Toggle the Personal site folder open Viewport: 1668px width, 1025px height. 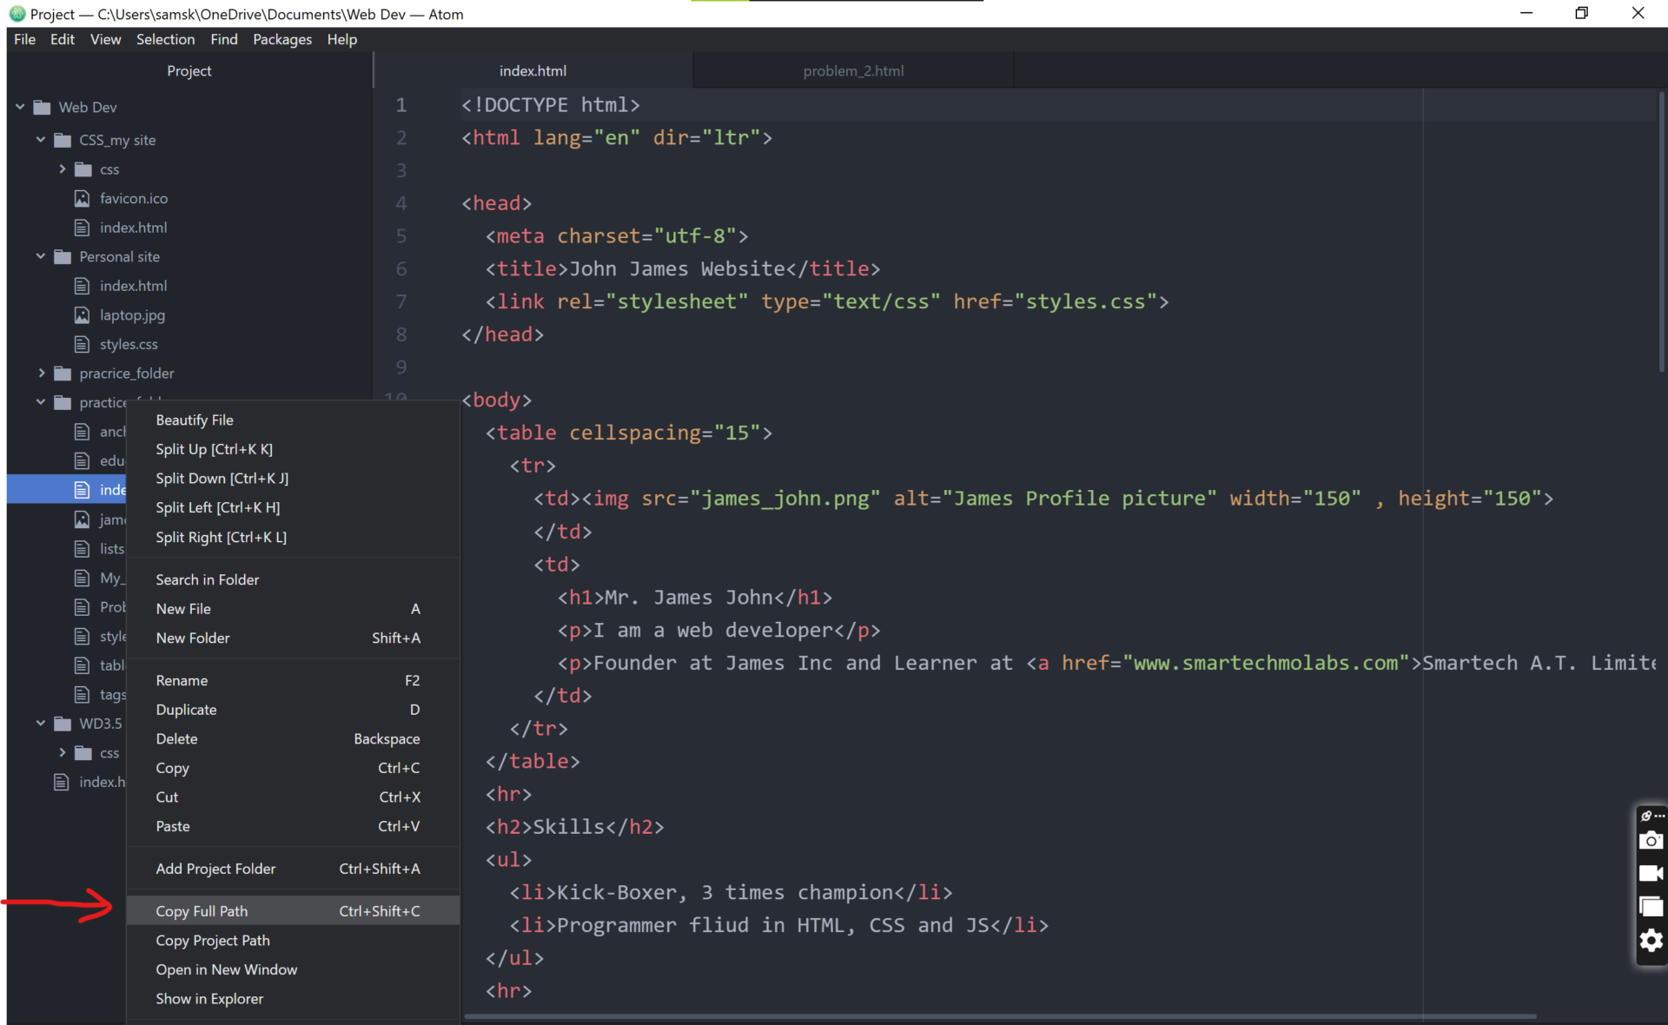(43, 255)
